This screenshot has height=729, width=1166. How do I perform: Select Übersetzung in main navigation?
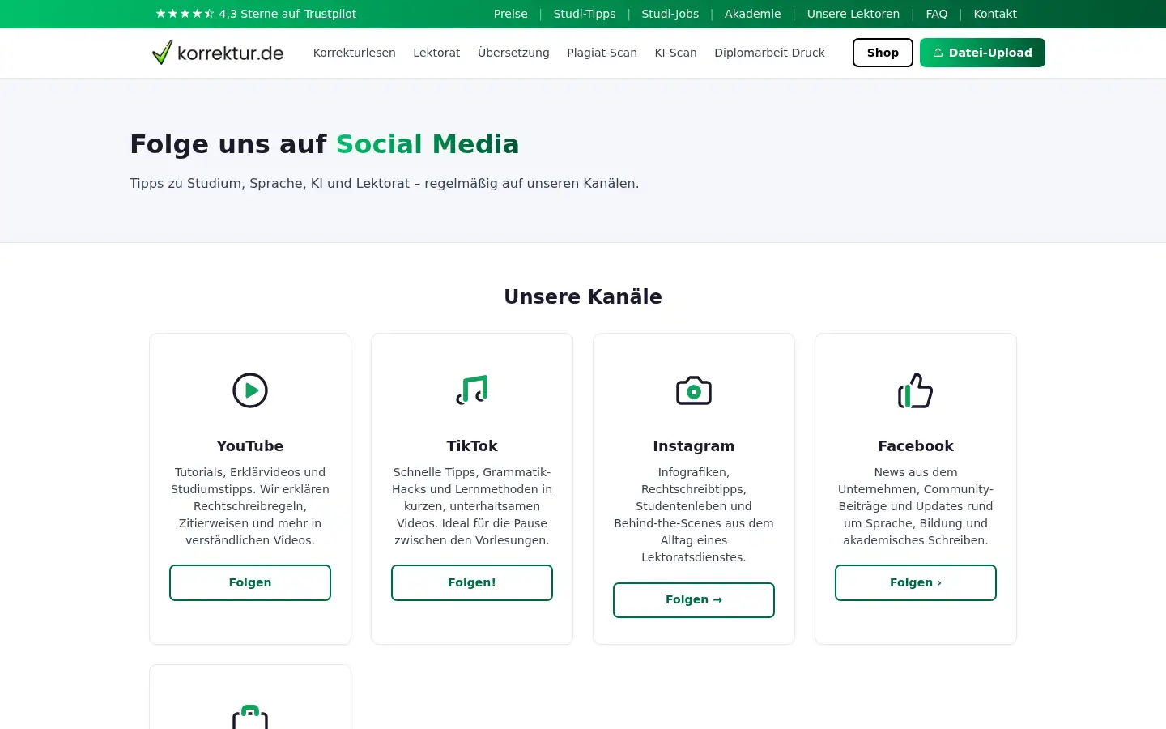click(x=513, y=53)
